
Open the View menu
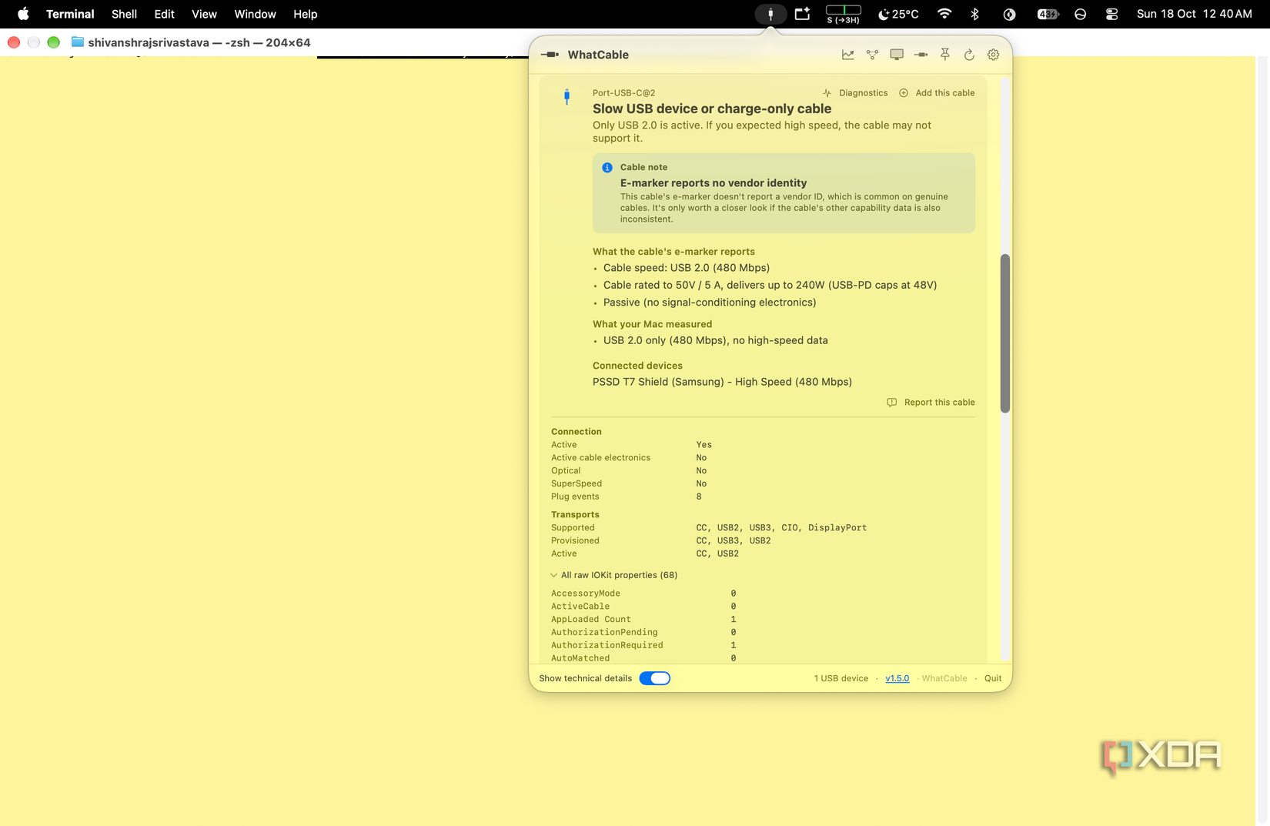(204, 14)
